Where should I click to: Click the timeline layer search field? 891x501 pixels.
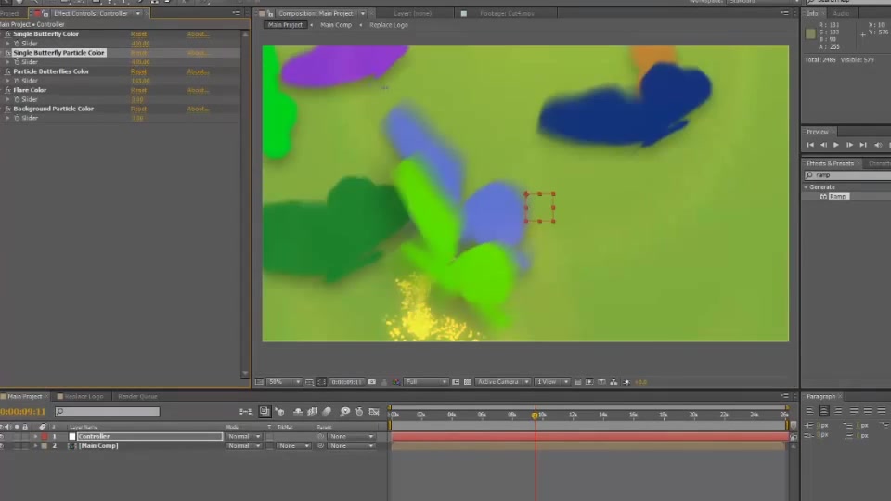[108, 411]
